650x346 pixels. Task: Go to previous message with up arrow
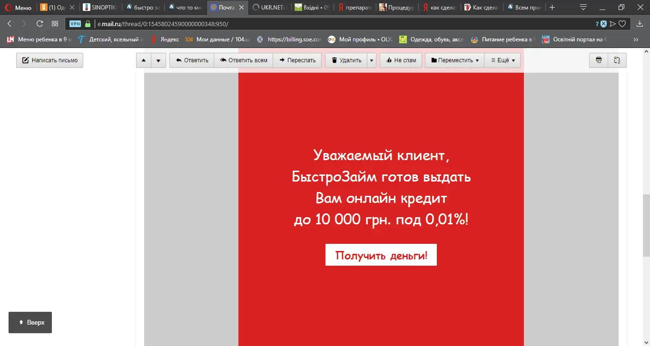tap(144, 60)
